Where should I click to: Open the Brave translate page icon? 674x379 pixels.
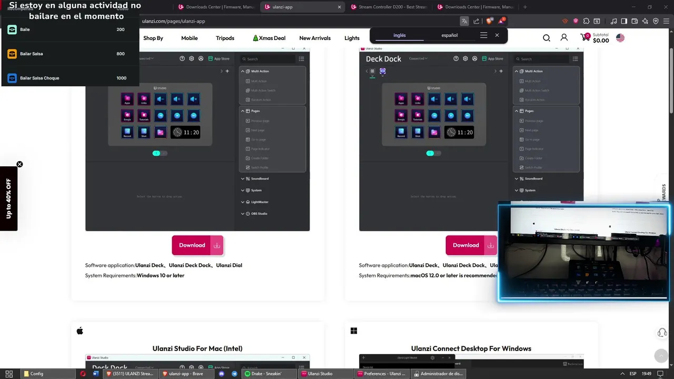(x=464, y=21)
